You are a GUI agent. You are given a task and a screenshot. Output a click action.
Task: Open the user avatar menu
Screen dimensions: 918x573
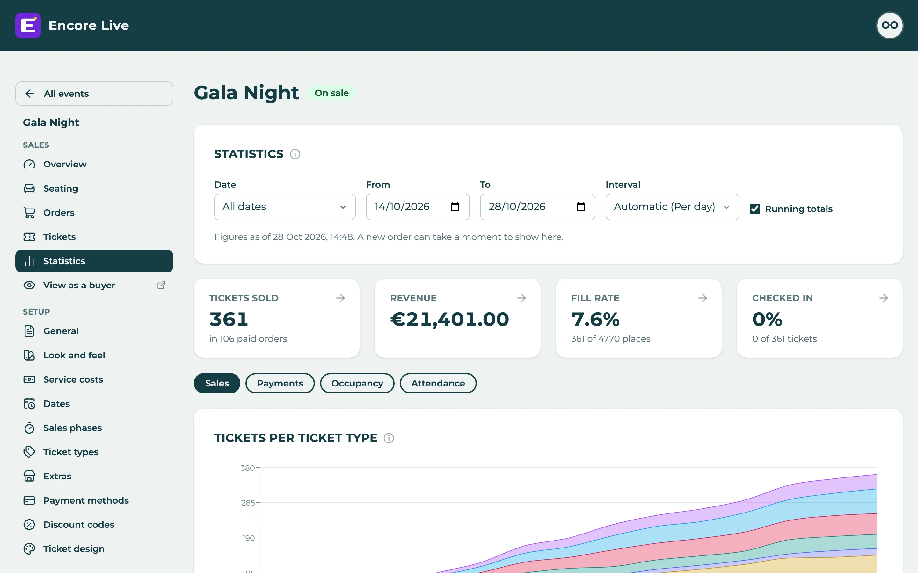click(x=890, y=25)
